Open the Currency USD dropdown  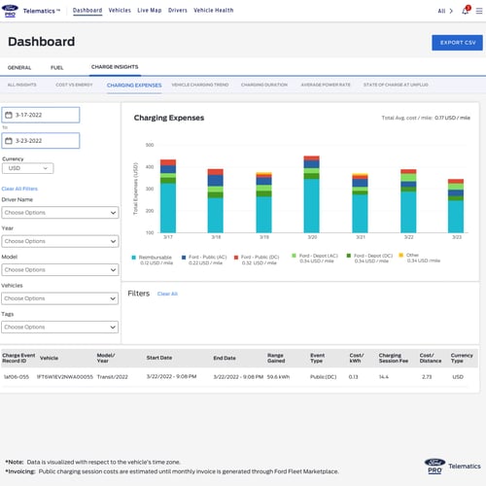[x=28, y=168]
